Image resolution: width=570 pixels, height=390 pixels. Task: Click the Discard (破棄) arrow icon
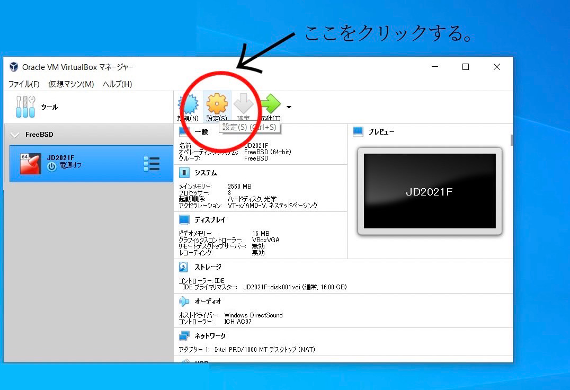pyautogui.click(x=244, y=104)
